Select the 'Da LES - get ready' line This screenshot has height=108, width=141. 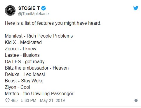point(25,62)
